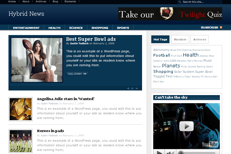Open the Archives tab in the sidebar
This screenshot has width=231, height=154.
tap(199, 39)
